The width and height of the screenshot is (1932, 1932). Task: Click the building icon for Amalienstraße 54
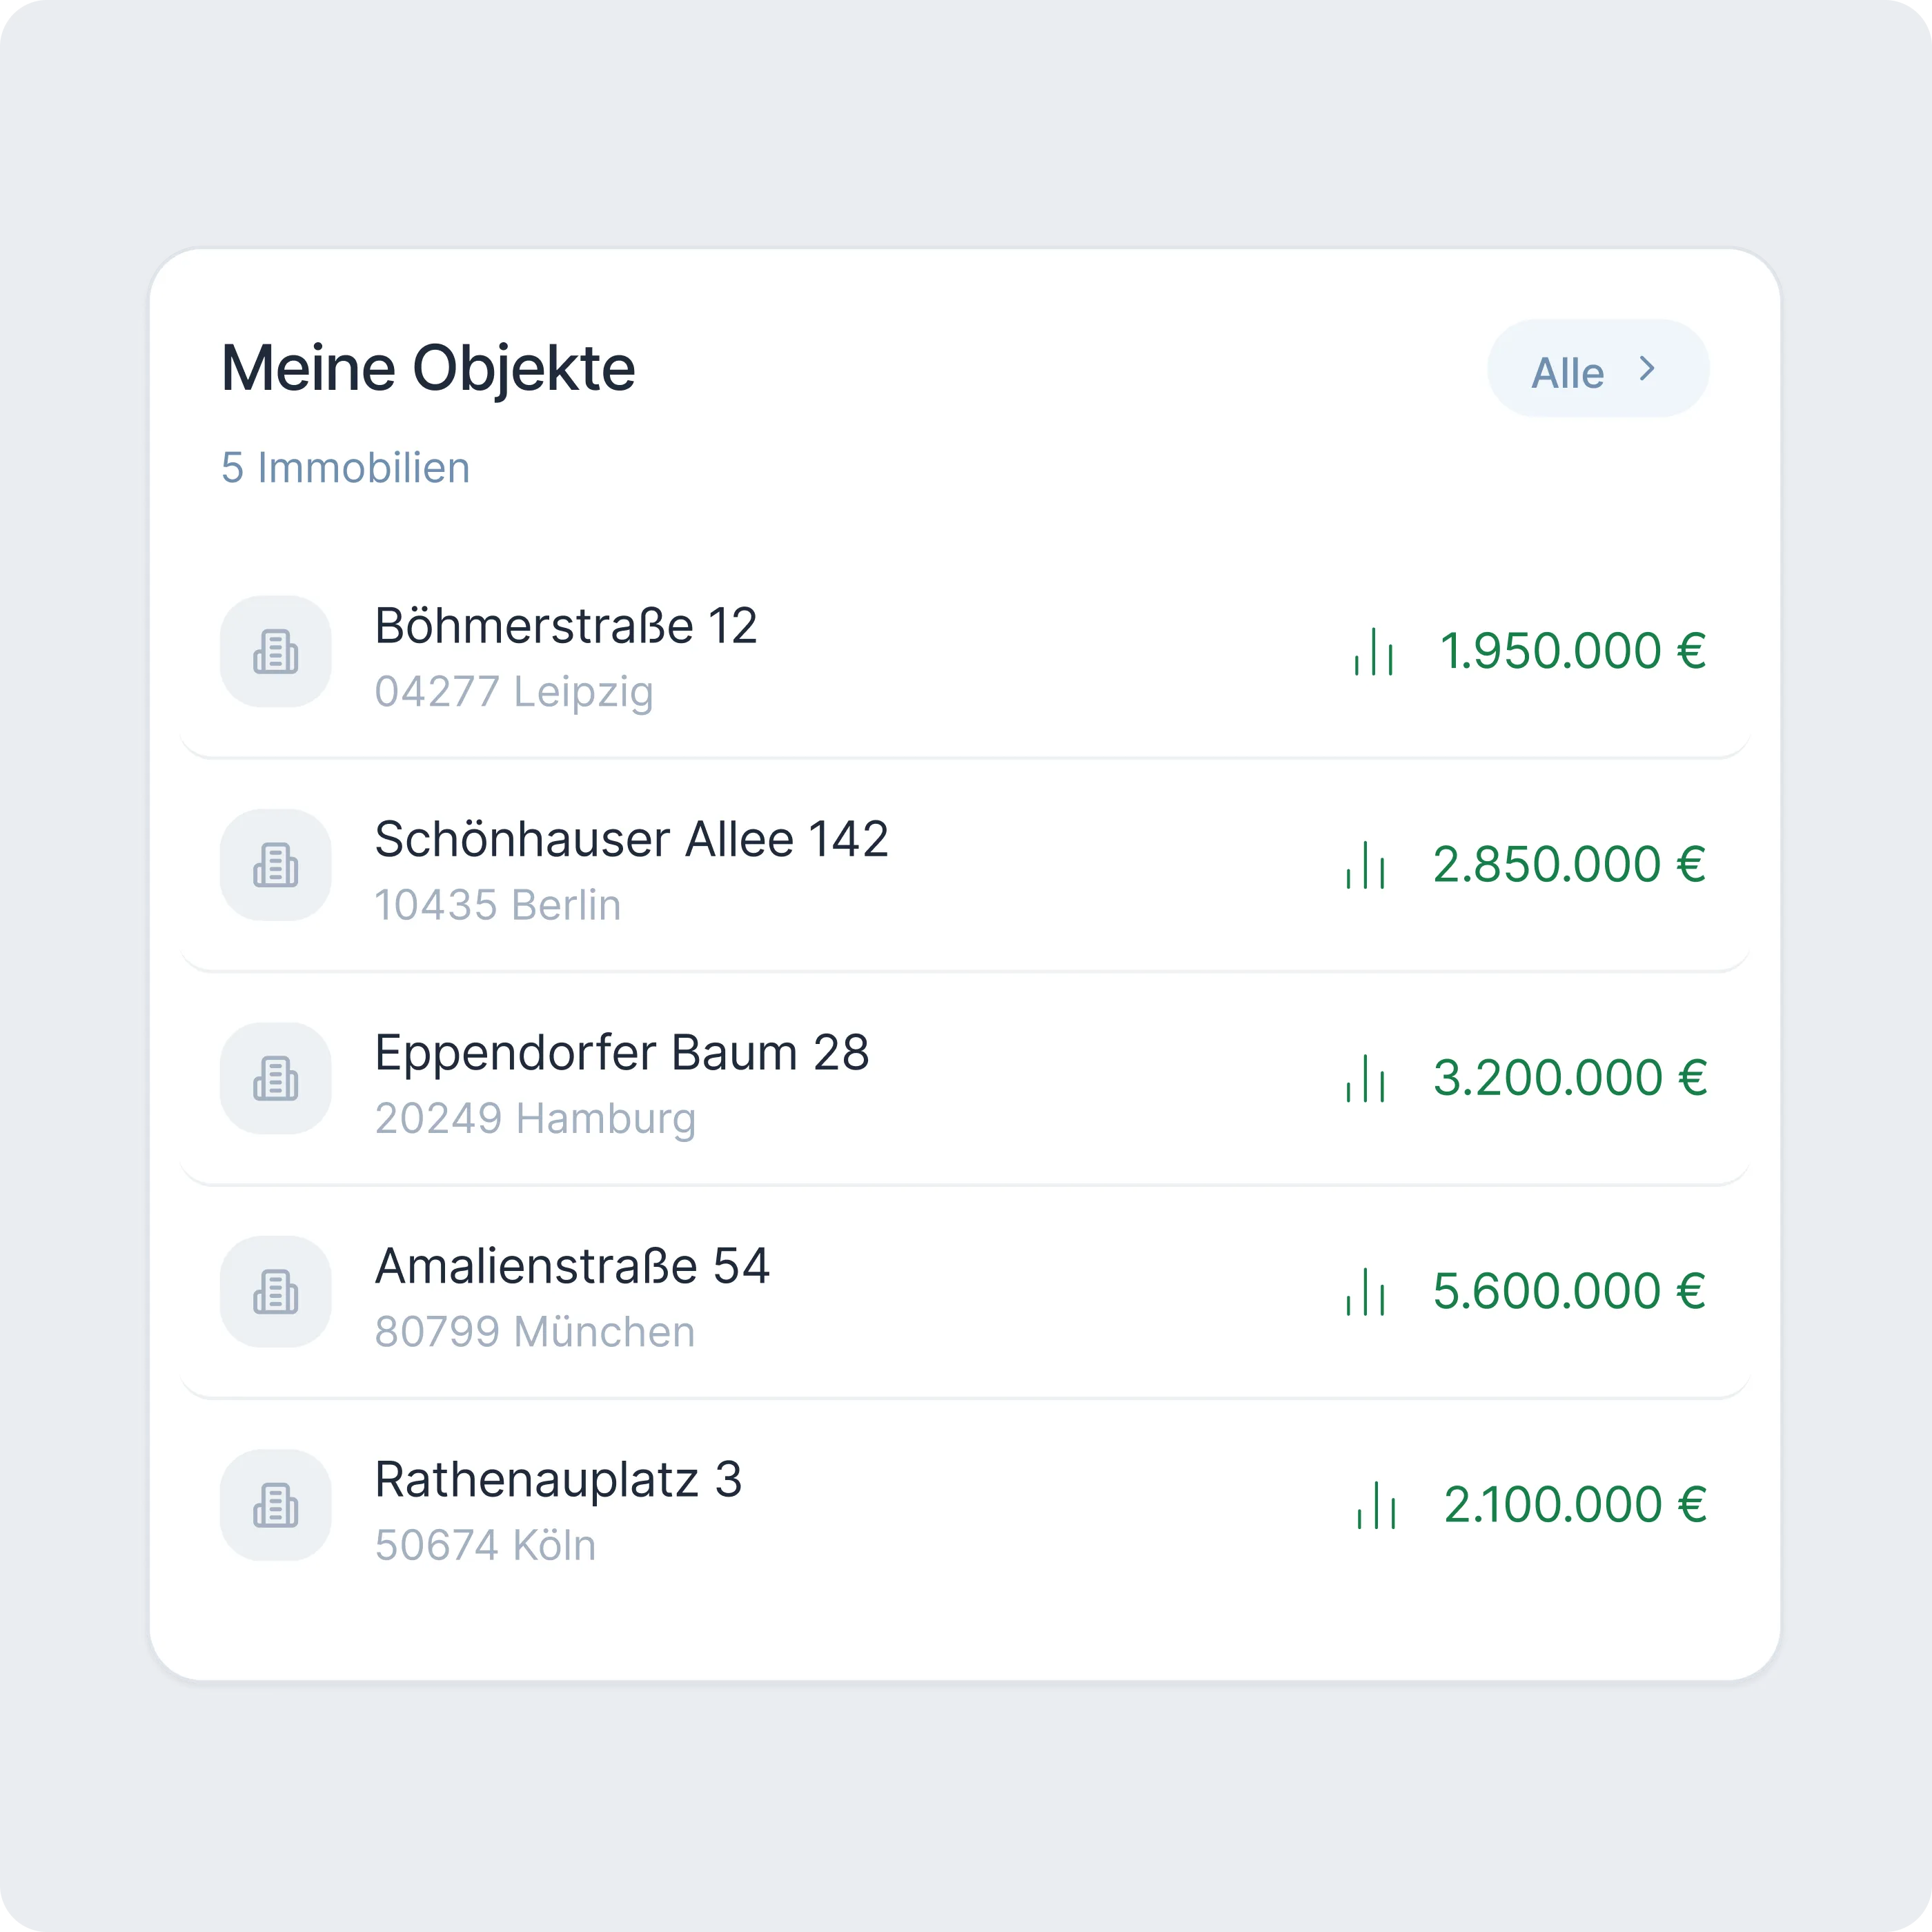pyautogui.click(x=276, y=1292)
